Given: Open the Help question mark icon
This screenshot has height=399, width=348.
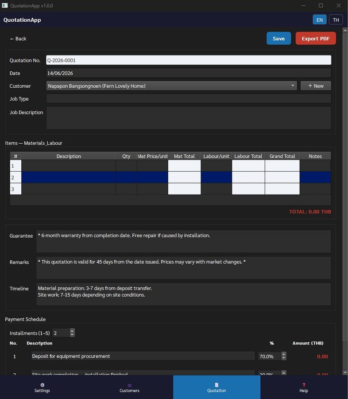Looking at the screenshot, I should click(304, 385).
